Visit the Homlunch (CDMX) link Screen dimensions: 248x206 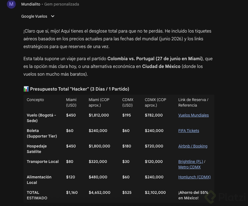pos(194,177)
